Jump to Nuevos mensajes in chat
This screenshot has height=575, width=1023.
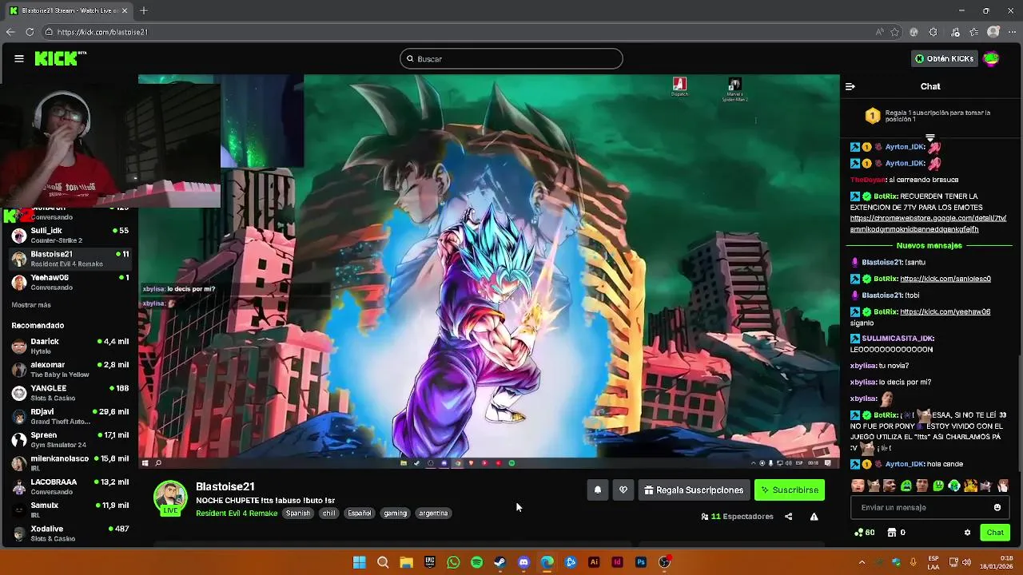pyautogui.click(x=929, y=246)
